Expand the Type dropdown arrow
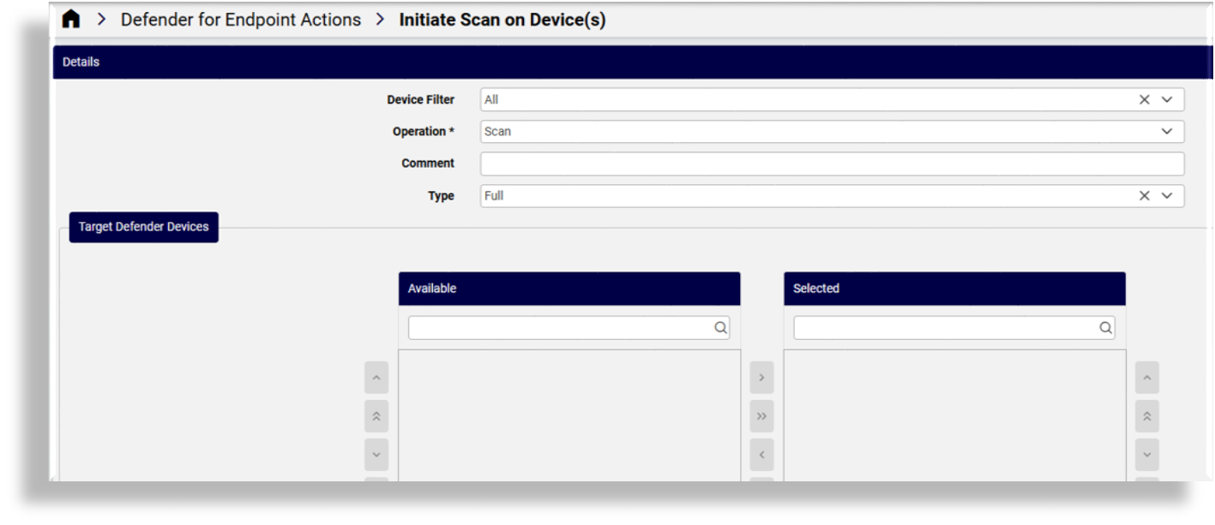This screenshot has height=525, width=1215. point(1167,196)
